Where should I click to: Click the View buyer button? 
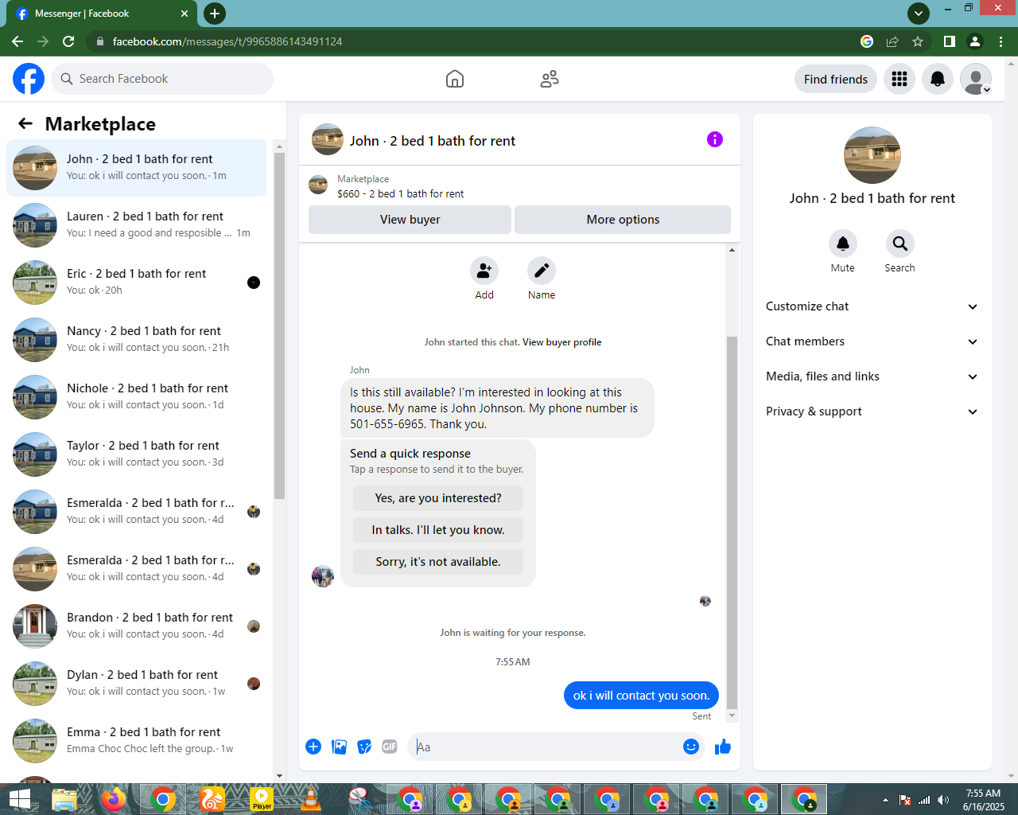pyautogui.click(x=410, y=220)
